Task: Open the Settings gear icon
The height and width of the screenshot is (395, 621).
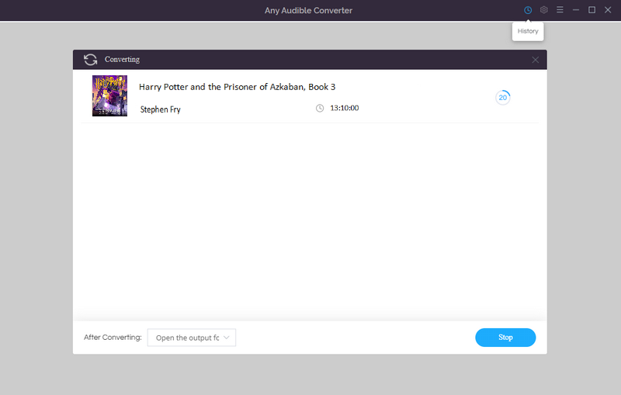Action: 544,10
